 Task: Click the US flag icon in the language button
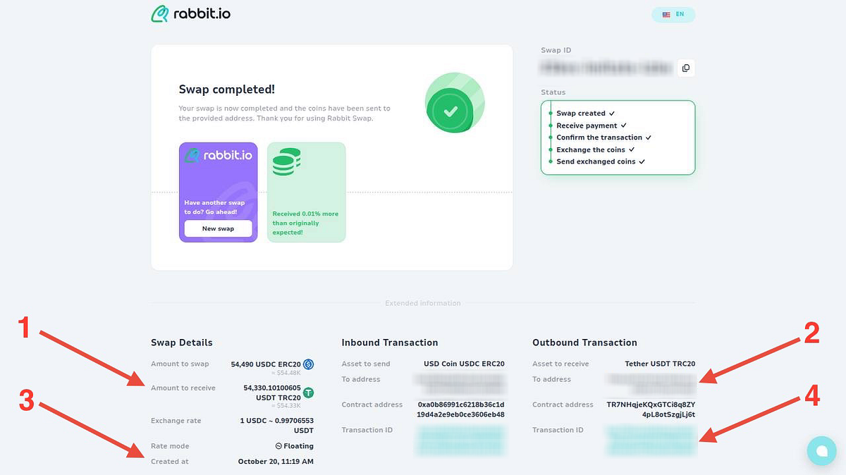click(666, 14)
